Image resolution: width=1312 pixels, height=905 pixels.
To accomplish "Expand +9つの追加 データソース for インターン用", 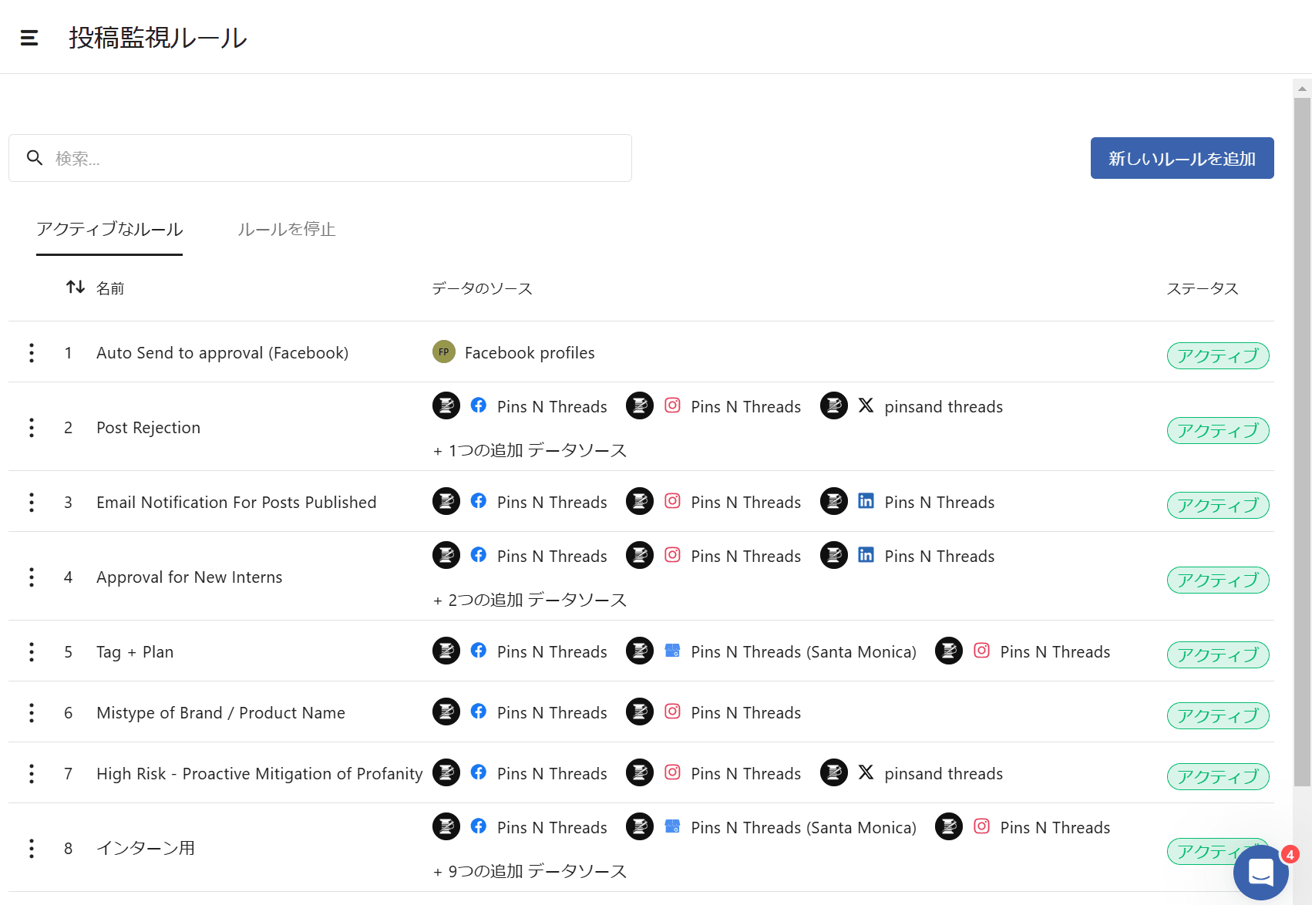I will coord(530,871).
